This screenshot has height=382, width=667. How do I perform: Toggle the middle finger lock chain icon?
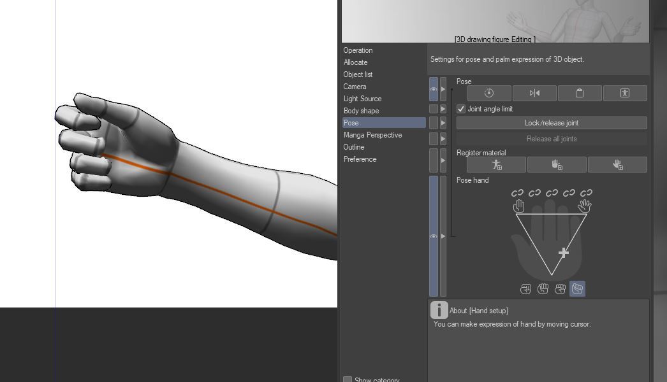point(552,193)
